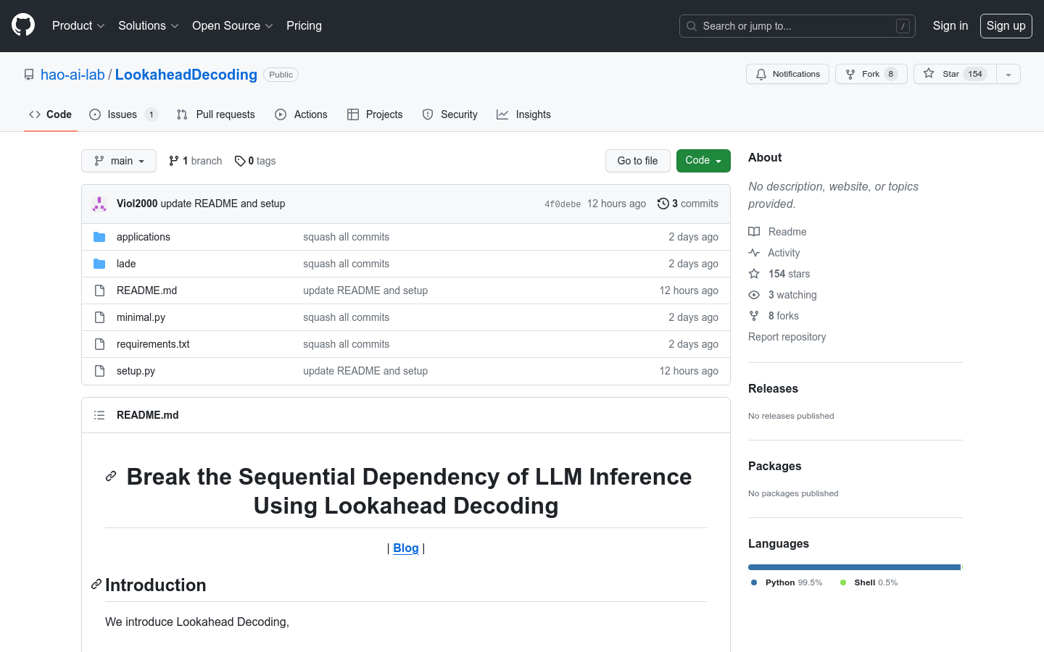The image size is (1044, 652).
Task: Click the Activity pulse icon
Action: [754, 252]
